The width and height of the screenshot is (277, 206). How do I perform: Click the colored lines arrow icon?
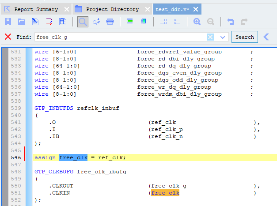(x=49, y=22)
